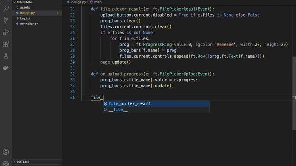Click variable icon beside __file__ suggestion
296x166 pixels.
tap(105, 110)
